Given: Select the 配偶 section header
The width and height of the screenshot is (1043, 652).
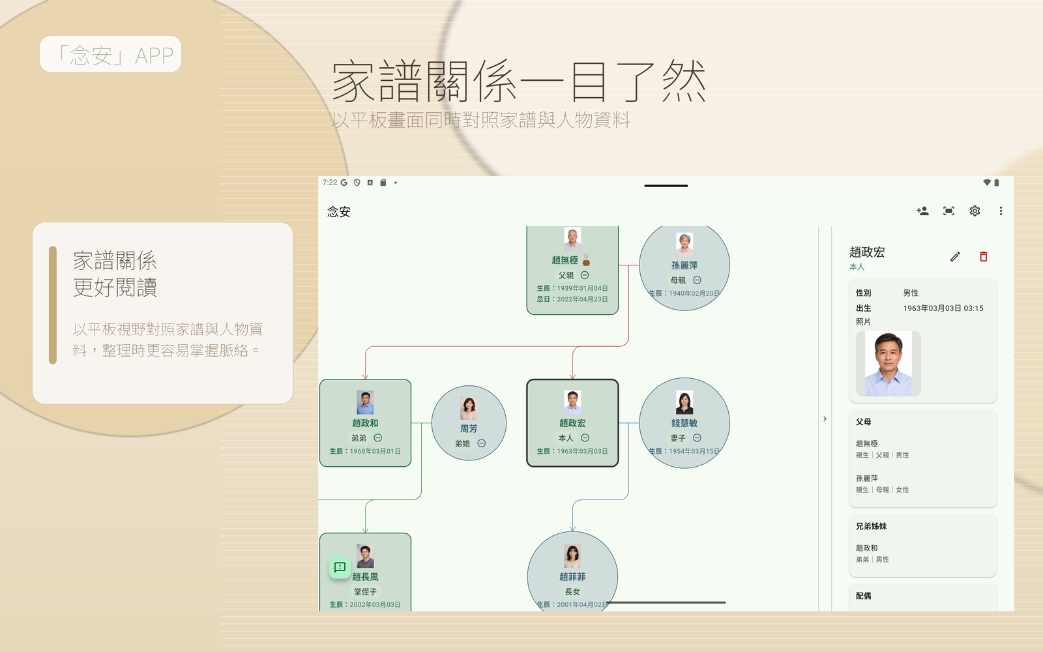Looking at the screenshot, I should coord(865,596).
